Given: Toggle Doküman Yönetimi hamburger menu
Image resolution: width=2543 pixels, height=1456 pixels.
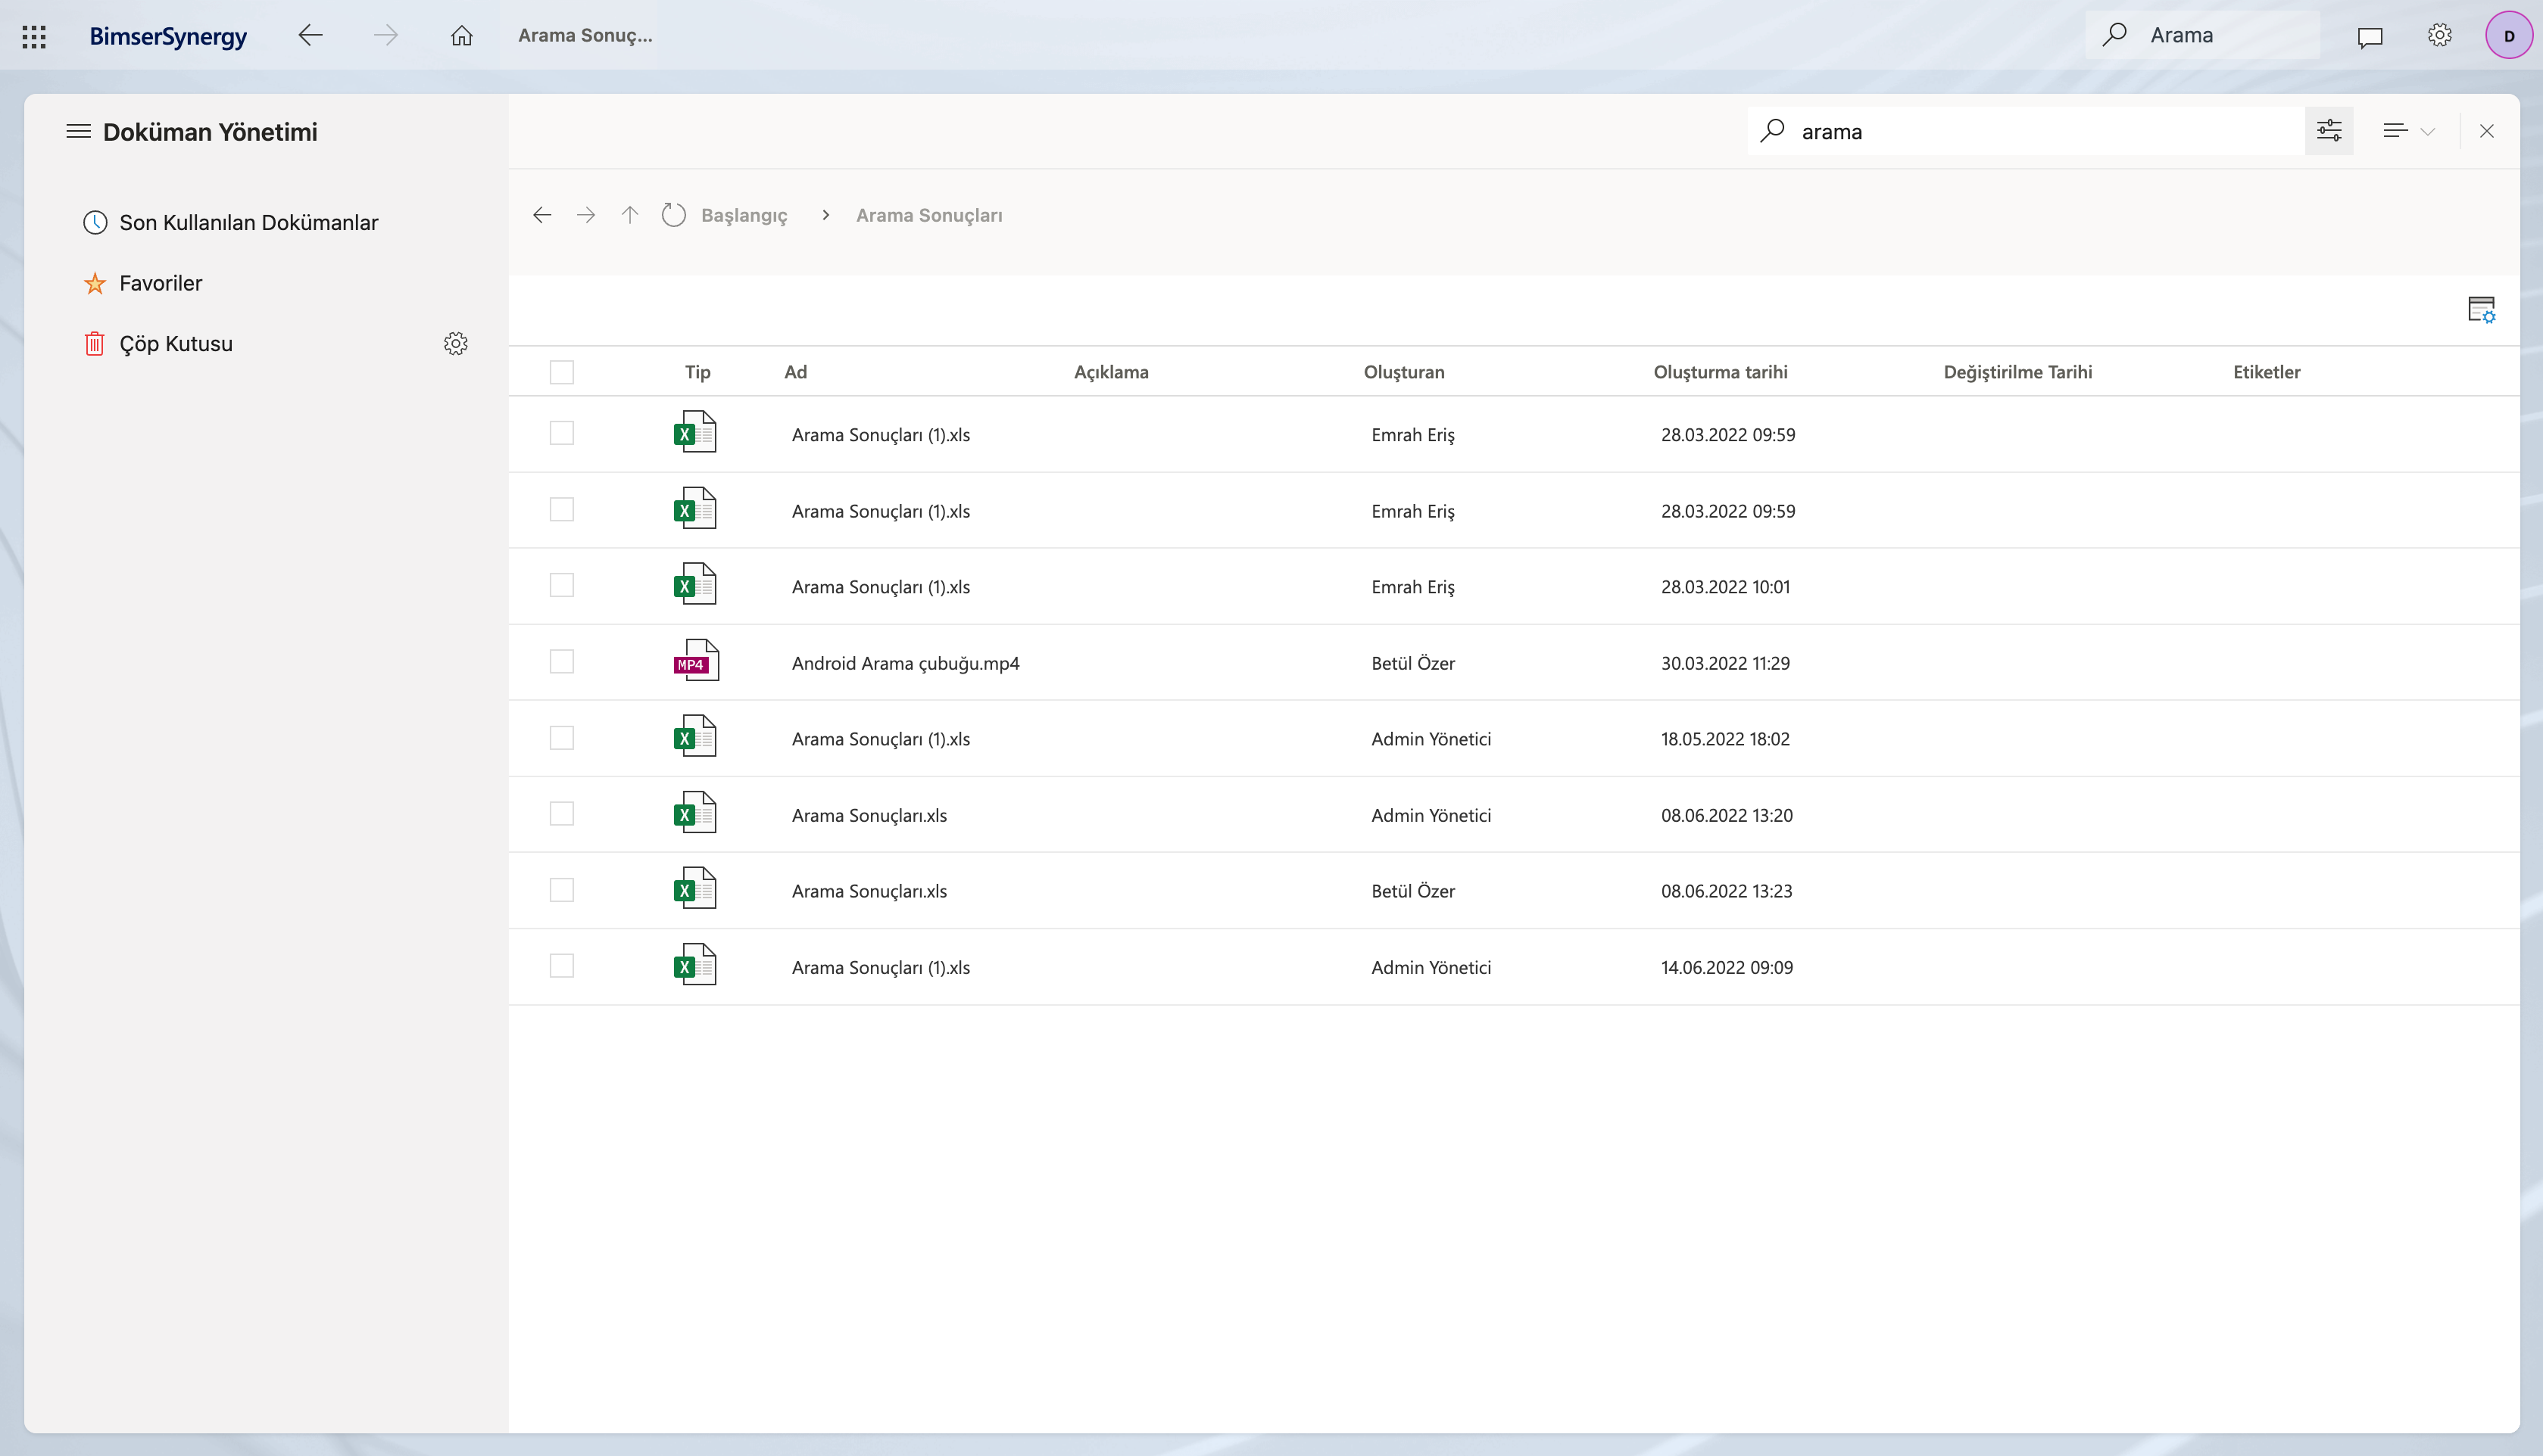Looking at the screenshot, I should [78, 131].
